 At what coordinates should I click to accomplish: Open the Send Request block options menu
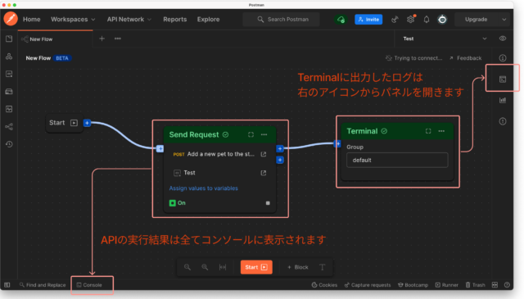(x=264, y=134)
